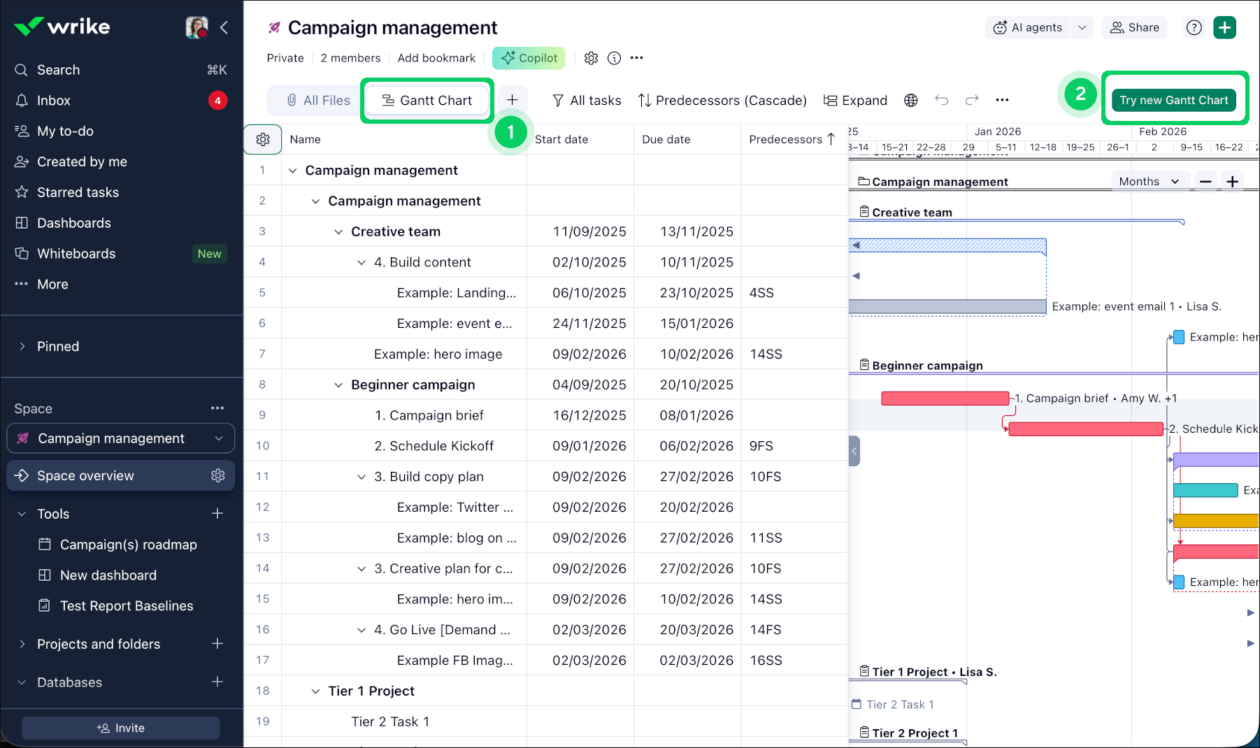Viewport: 1260px width, 748px height.
Task: Zoom in Gantt timeline with plus
Action: click(1233, 182)
